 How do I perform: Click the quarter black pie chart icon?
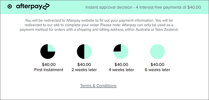(x=121, y=51)
